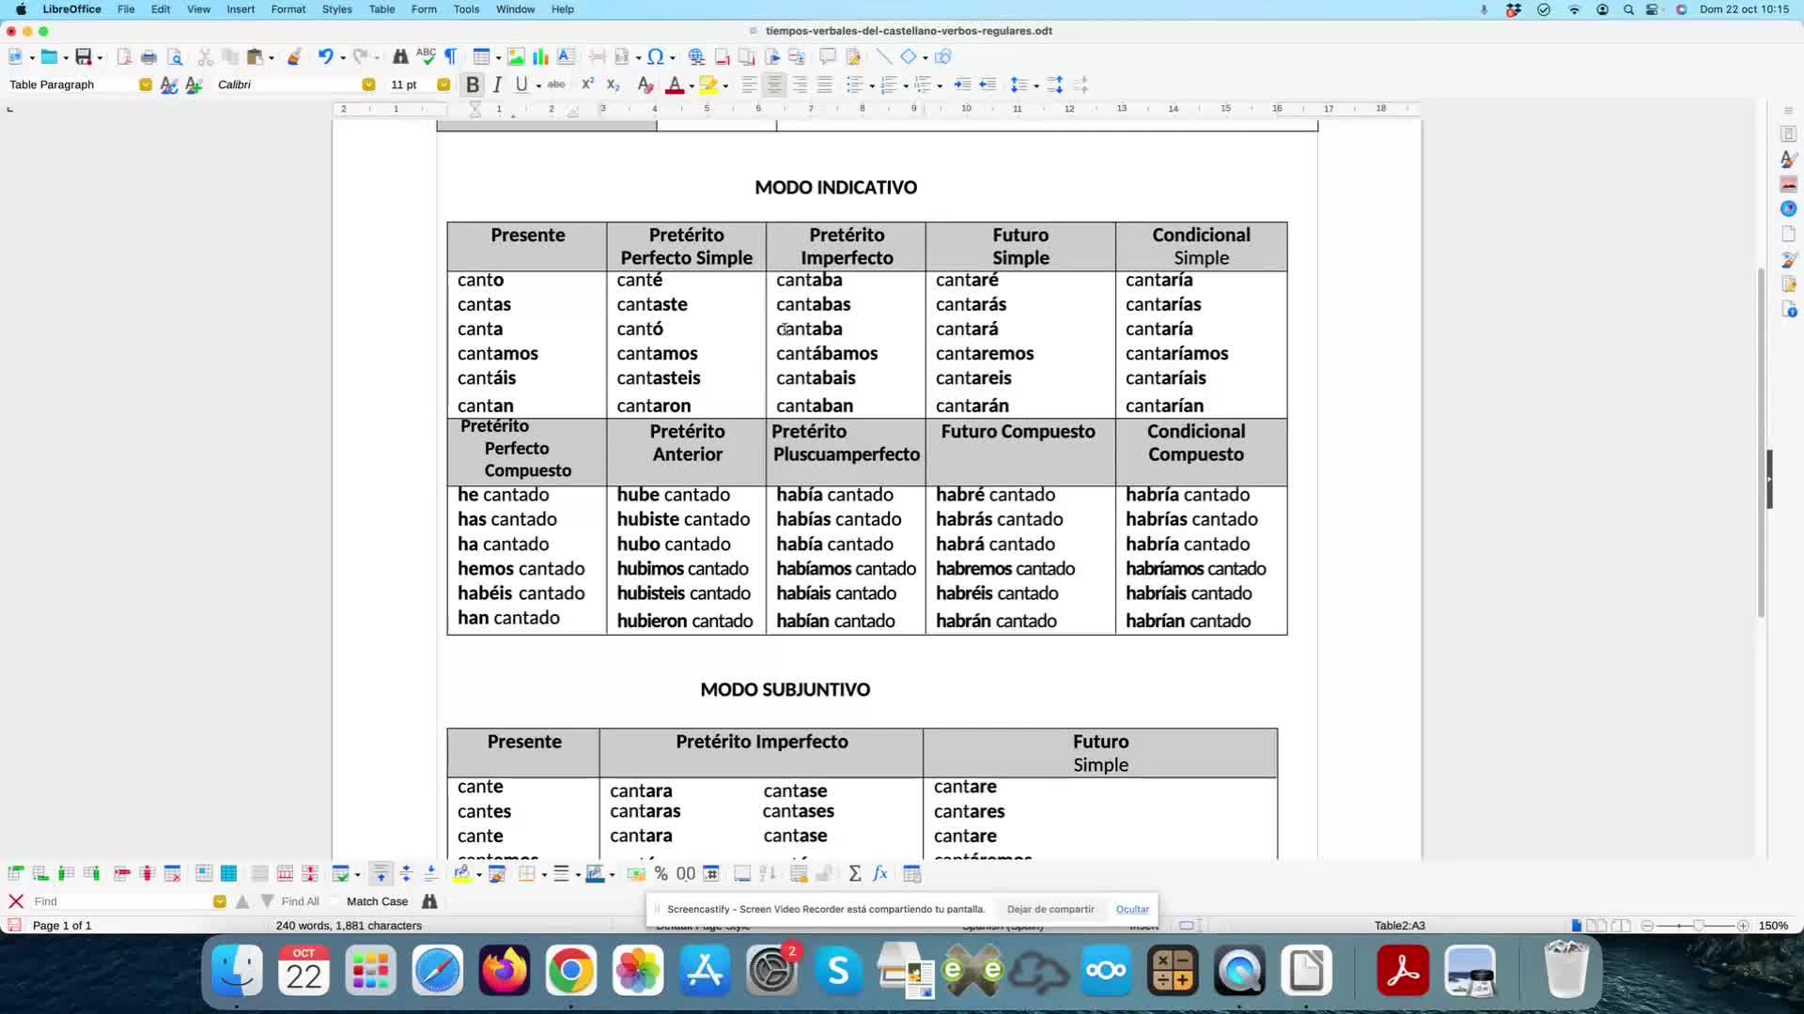Open the Format menu

pyautogui.click(x=288, y=9)
